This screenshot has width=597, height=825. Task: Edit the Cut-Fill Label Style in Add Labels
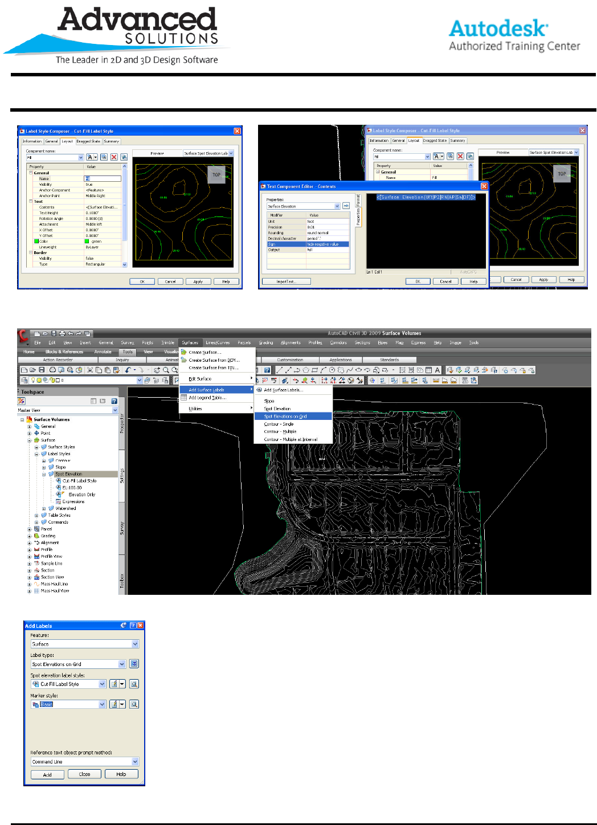(114, 684)
